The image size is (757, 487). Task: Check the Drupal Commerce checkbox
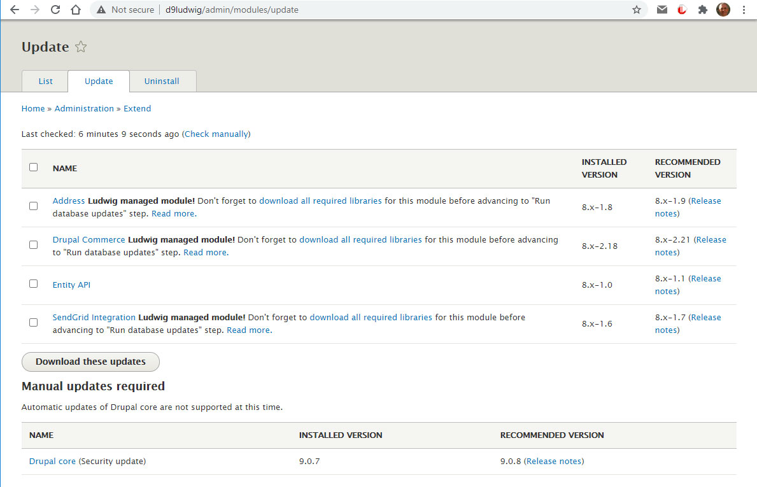point(33,244)
